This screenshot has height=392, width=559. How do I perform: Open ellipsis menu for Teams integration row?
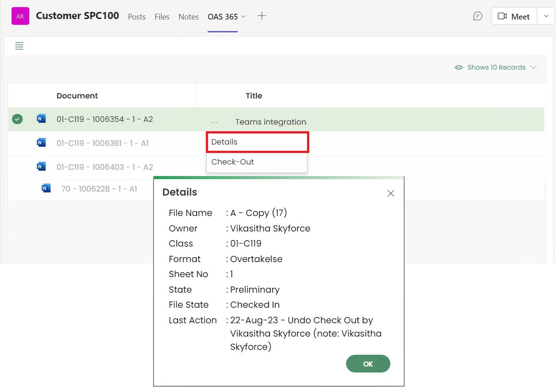click(x=214, y=122)
